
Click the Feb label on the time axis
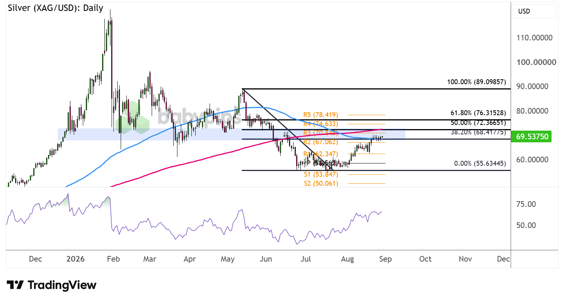point(113,259)
